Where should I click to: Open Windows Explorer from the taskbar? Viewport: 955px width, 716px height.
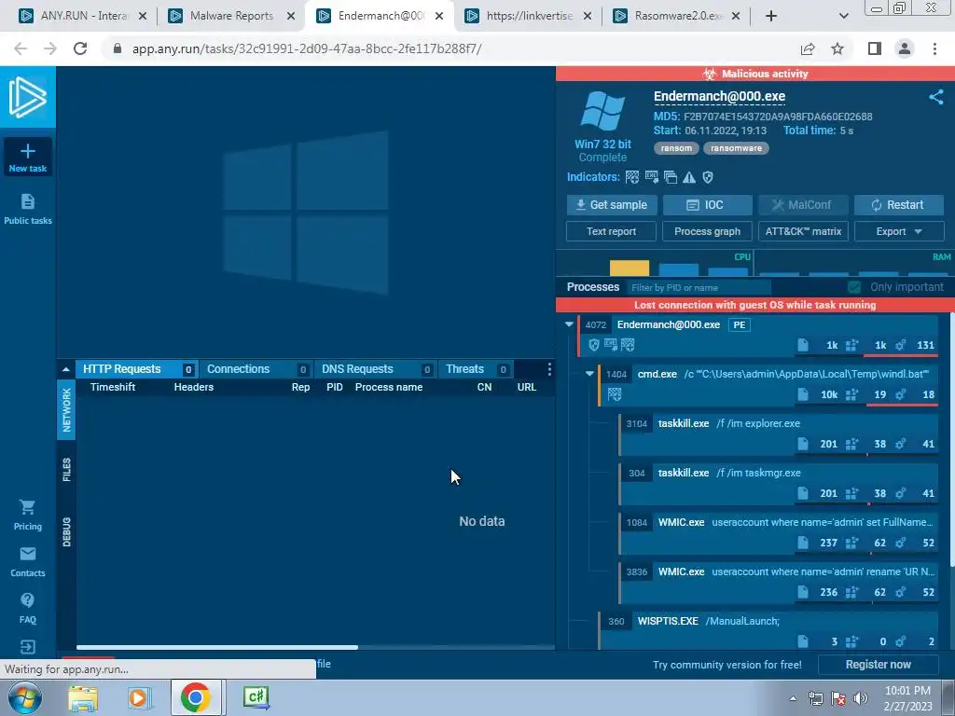83,697
